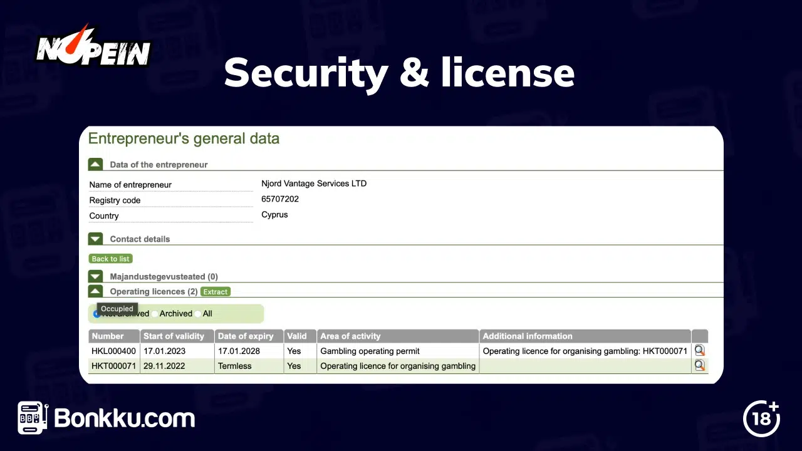
Task: Expand the Majandustegevusteated section
Action: click(95, 276)
